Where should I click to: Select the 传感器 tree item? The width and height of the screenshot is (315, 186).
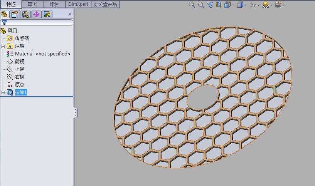22,39
